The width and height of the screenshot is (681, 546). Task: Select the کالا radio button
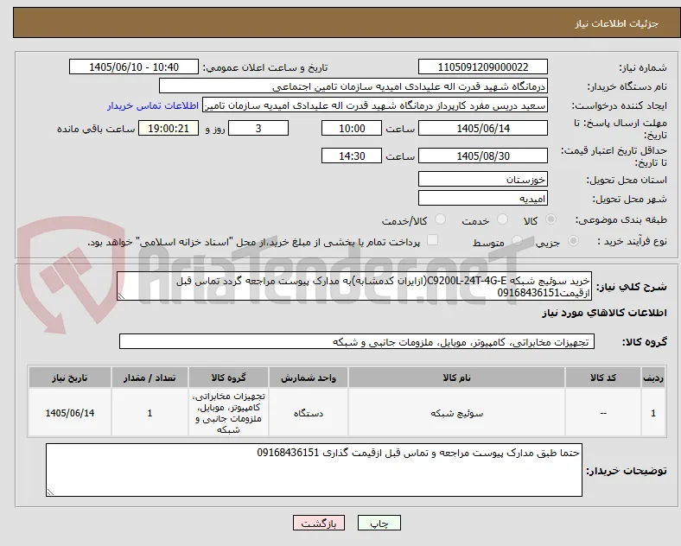[551, 219]
